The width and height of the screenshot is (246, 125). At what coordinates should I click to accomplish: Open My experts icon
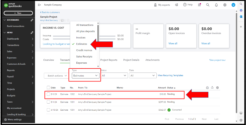(x=155, y=5)
